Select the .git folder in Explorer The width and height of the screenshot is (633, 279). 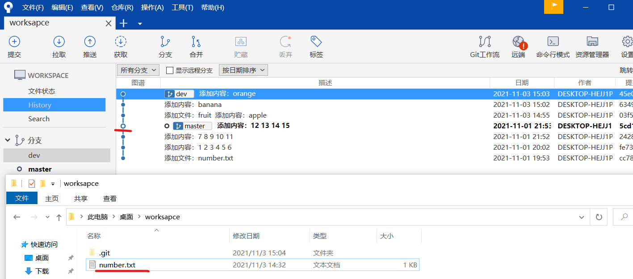(x=252, y=253)
